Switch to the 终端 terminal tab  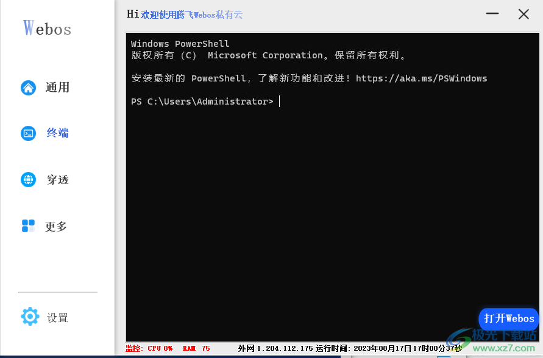57,133
